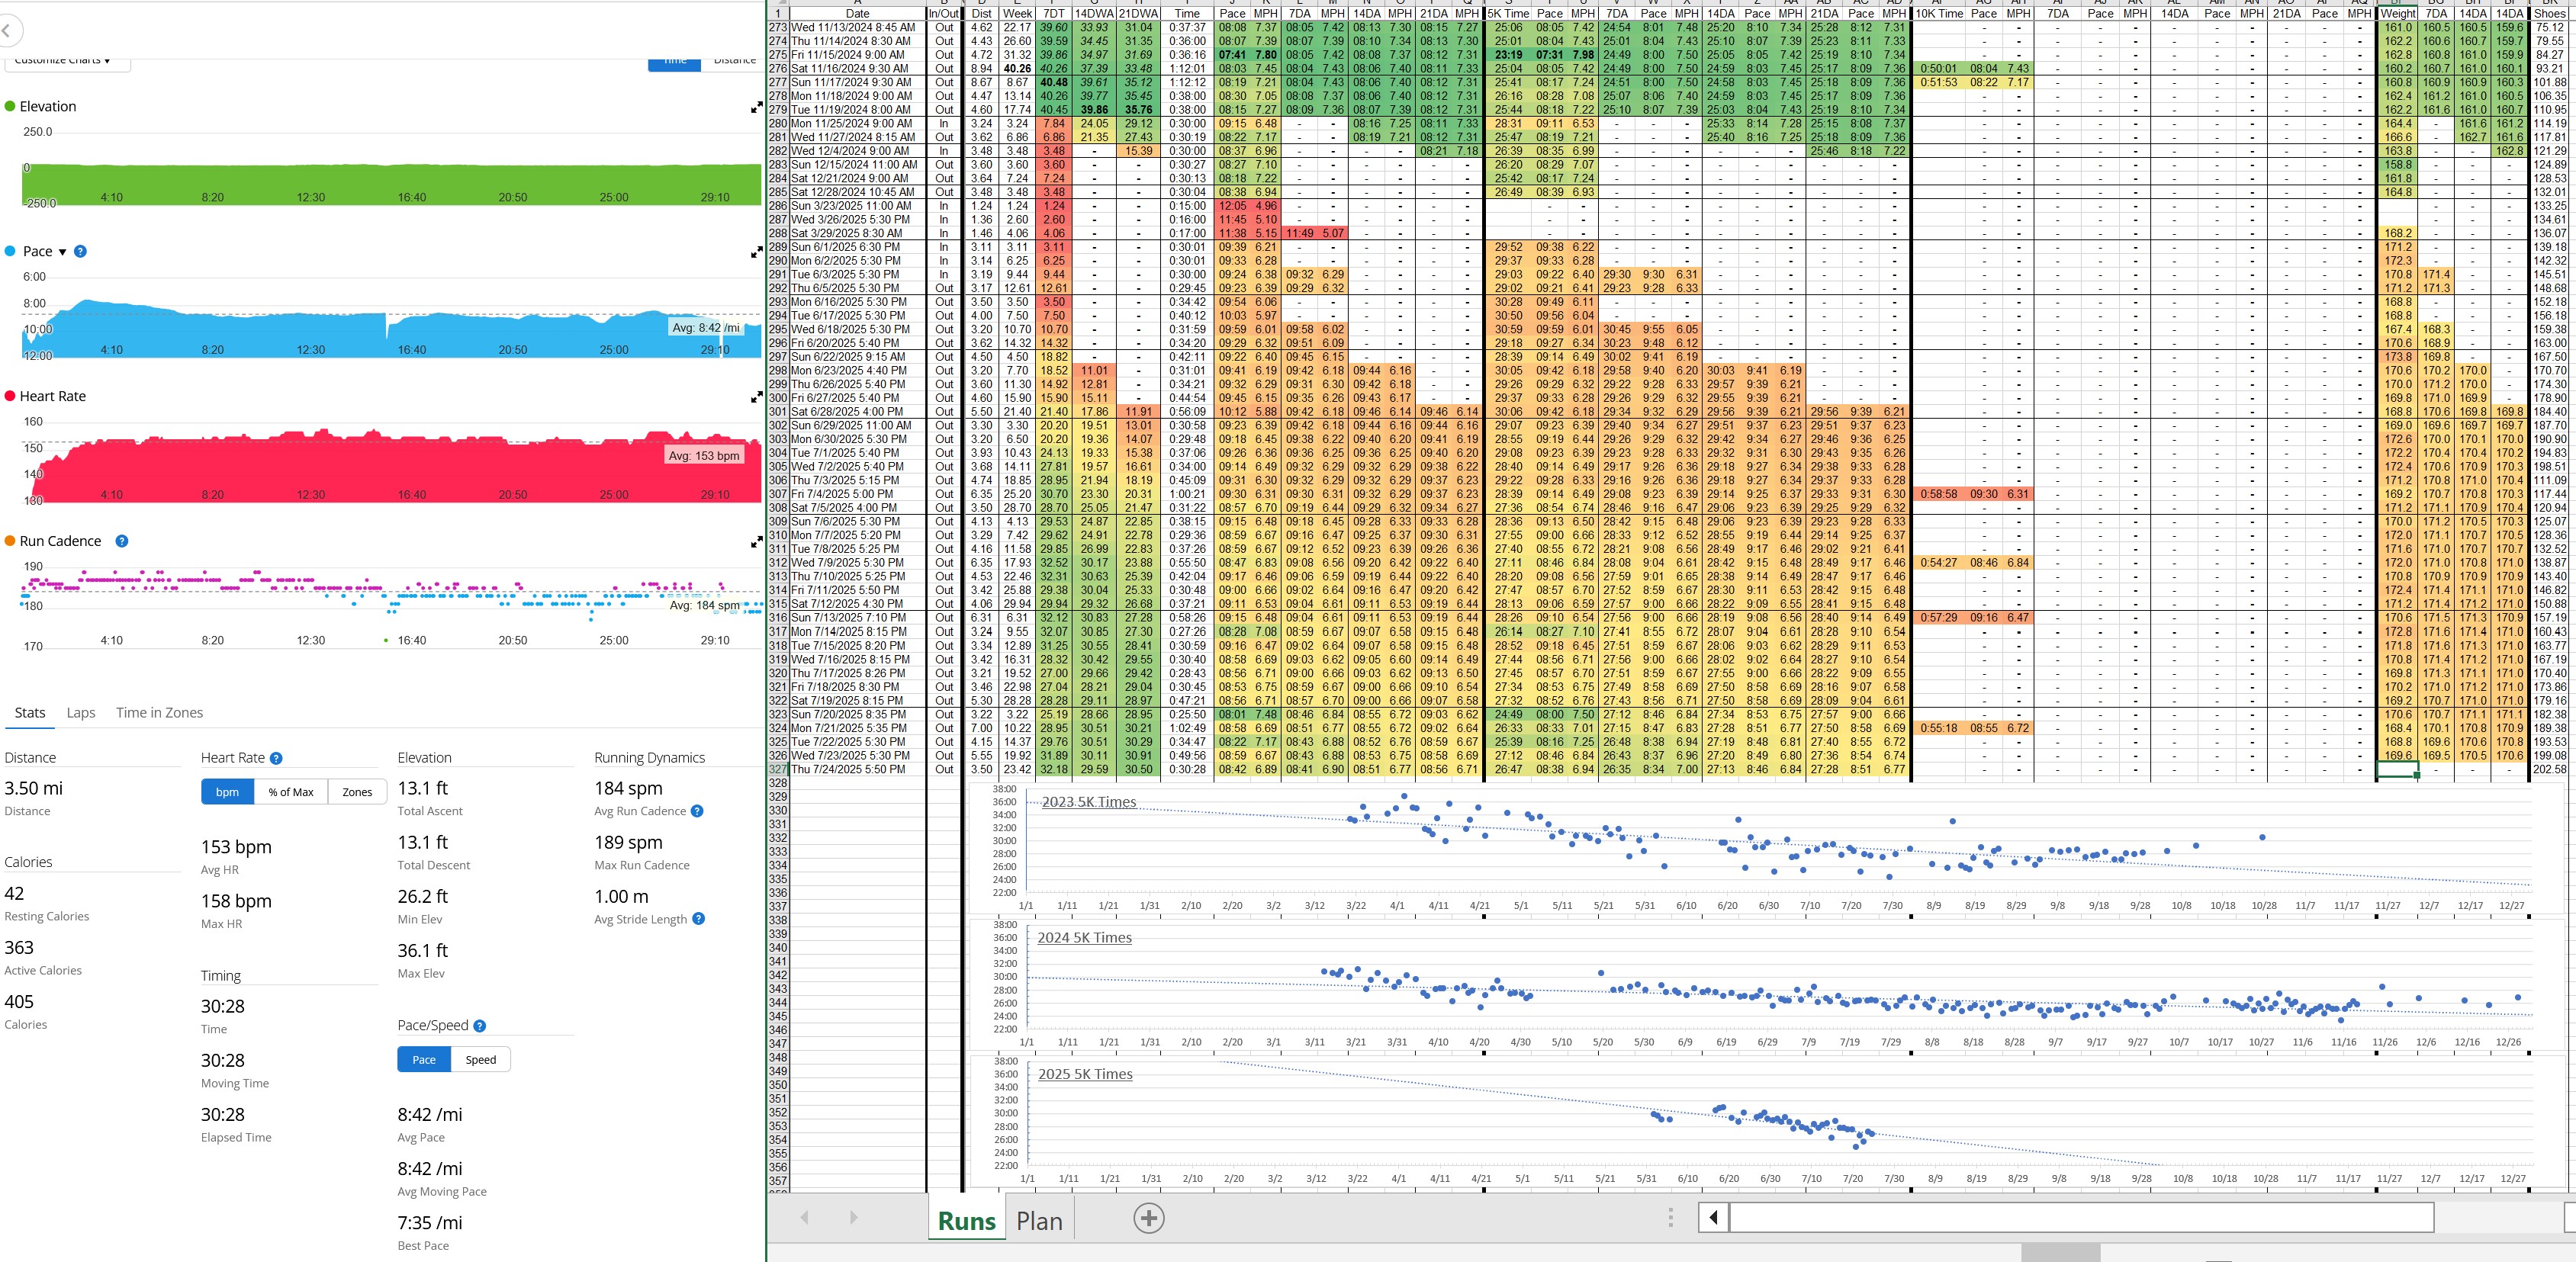2576x1262 pixels.
Task: Select the bpm heart rate button
Action: click(227, 792)
